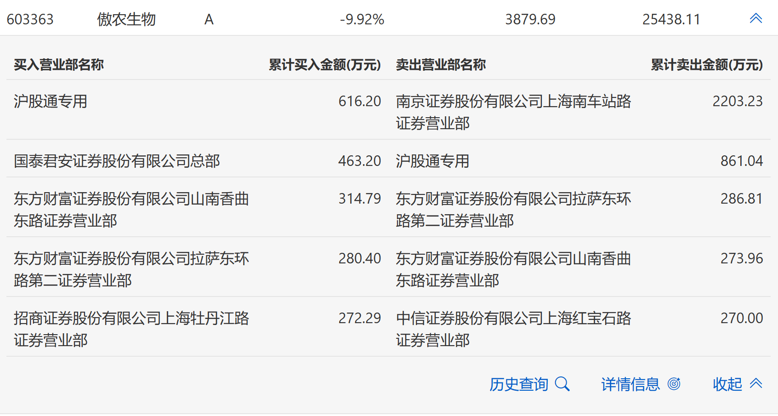
Task: Select seller 东方财富证券 拉萨东环路第二证券营业部
Action: (514, 210)
